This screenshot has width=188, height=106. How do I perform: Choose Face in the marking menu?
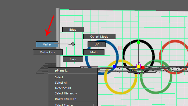coord(73,59)
